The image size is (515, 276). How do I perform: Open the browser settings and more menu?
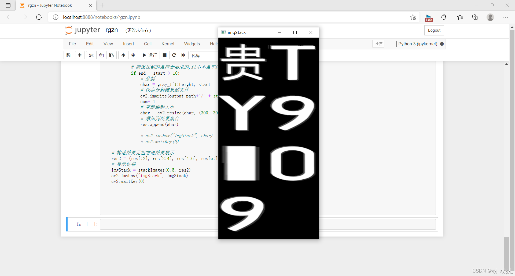[506, 17]
